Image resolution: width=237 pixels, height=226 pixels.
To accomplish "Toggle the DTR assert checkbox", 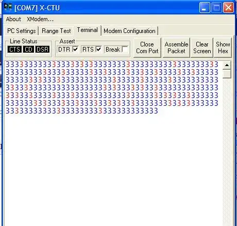I will [x=75, y=50].
